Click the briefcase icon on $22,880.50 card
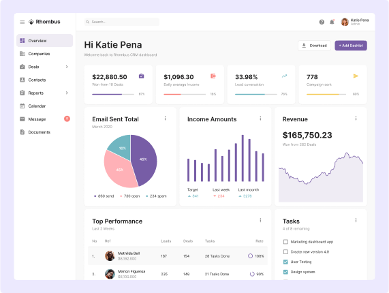The height and width of the screenshot is (293, 389). click(142, 76)
